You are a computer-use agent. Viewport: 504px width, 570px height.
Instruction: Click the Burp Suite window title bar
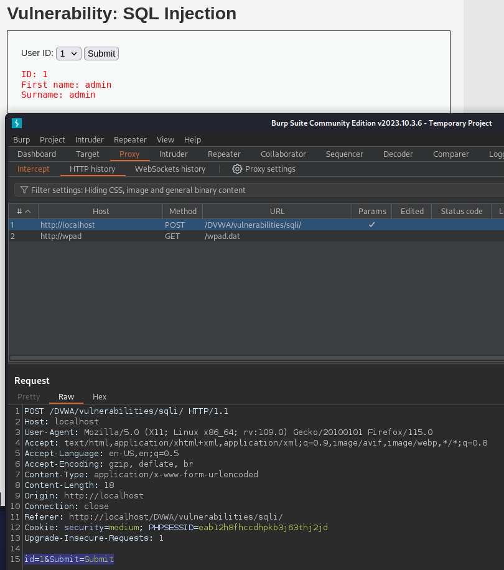pos(255,123)
